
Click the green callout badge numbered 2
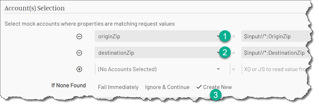point(225,53)
